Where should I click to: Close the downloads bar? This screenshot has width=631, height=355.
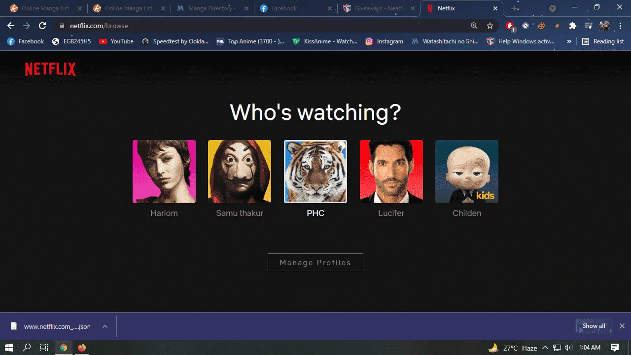pos(622,326)
